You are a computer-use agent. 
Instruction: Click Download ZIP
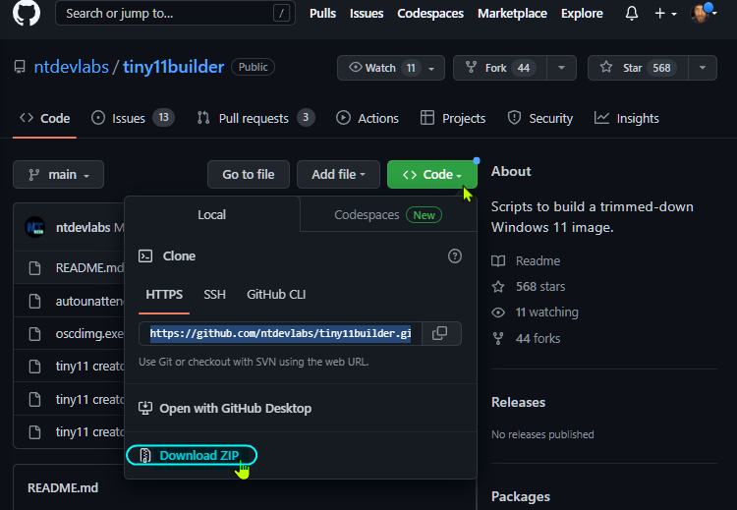tap(192, 455)
